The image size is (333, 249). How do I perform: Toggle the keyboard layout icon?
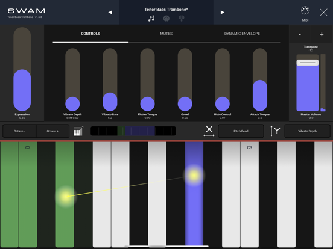point(78,131)
